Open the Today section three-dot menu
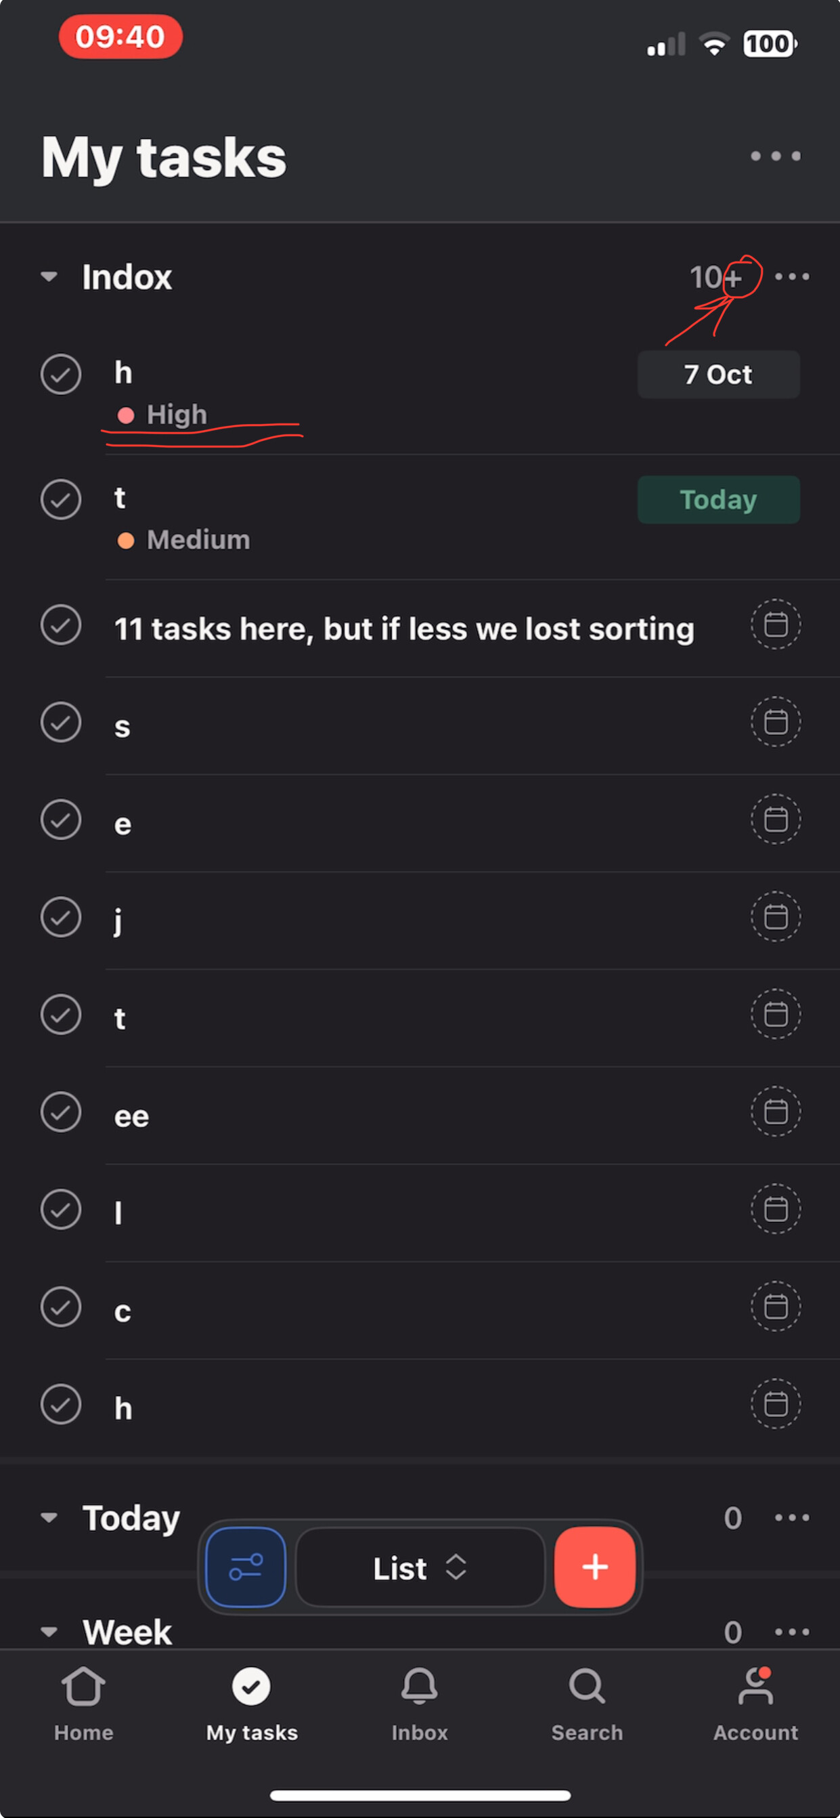The height and width of the screenshot is (1818, 840). pos(791,1517)
